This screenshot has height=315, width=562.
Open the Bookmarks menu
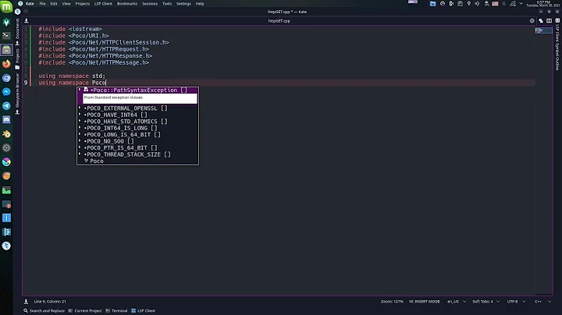point(127,4)
